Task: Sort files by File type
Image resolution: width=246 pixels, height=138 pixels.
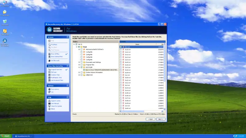Action: click(x=54, y=72)
